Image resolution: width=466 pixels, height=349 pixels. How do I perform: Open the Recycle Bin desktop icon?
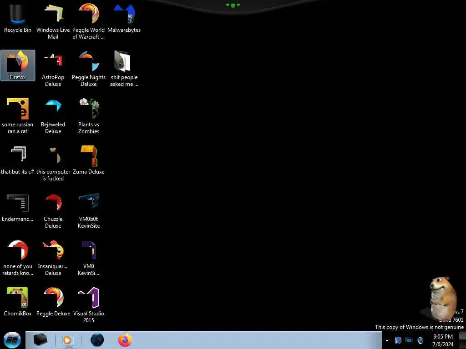click(18, 18)
